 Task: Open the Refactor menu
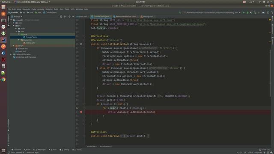pyautogui.click(x=49, y=9)
